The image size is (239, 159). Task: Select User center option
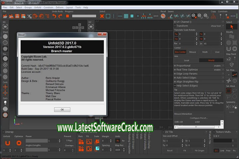pos(217,52)
